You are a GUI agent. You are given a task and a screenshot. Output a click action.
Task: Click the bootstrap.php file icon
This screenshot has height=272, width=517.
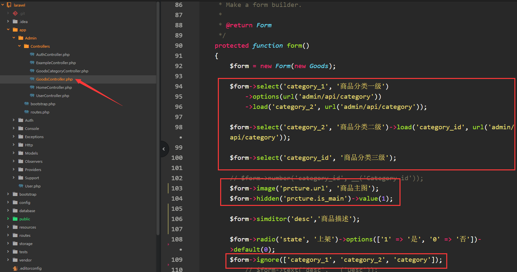coord(26,104)
